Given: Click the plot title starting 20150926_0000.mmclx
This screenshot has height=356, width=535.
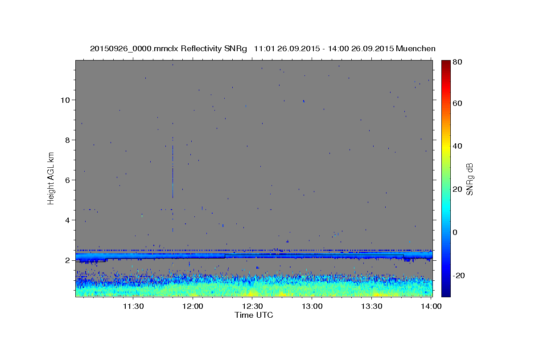Looking at the screenshot, I should (x=263, y=49).
